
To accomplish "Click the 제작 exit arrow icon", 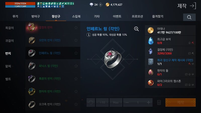I will click(193, 6).
